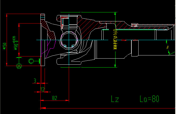Select datum circle marker C
Viewport: 176px width, 114px height.
[31, 61]
